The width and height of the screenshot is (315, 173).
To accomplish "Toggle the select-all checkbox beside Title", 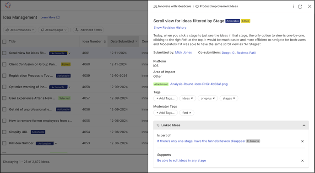I will pos(4,42).
